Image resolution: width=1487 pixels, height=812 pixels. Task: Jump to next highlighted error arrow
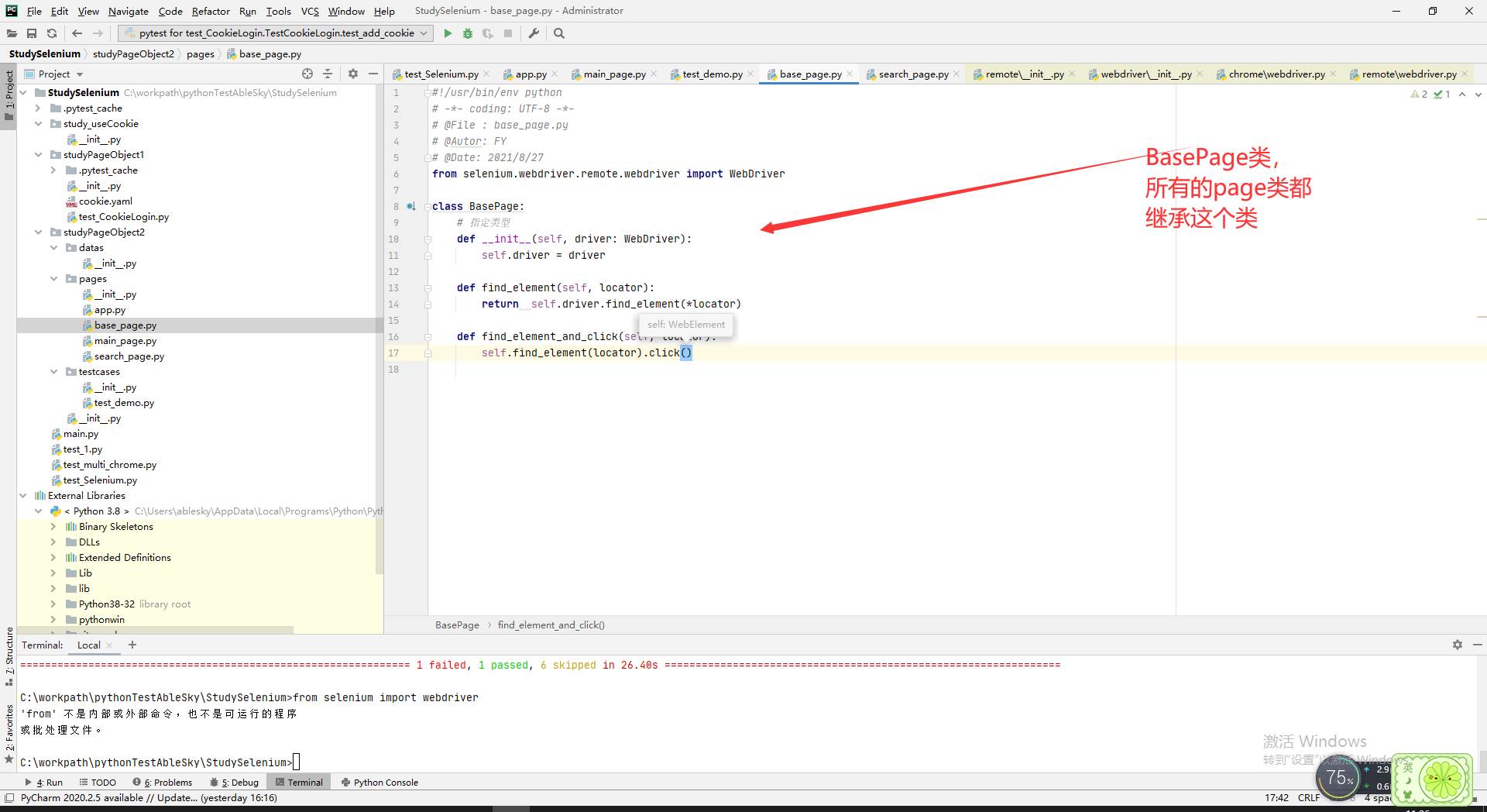pyautogui.click(x=1478, y=94)
